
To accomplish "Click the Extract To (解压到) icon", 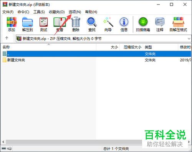I will [28, 22].
